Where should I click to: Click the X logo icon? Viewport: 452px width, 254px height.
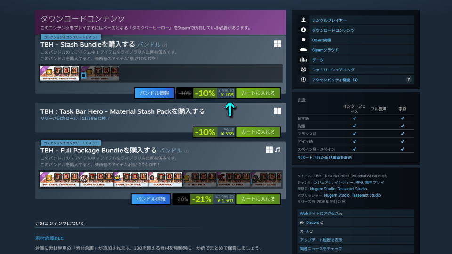(x=302, y=231)
